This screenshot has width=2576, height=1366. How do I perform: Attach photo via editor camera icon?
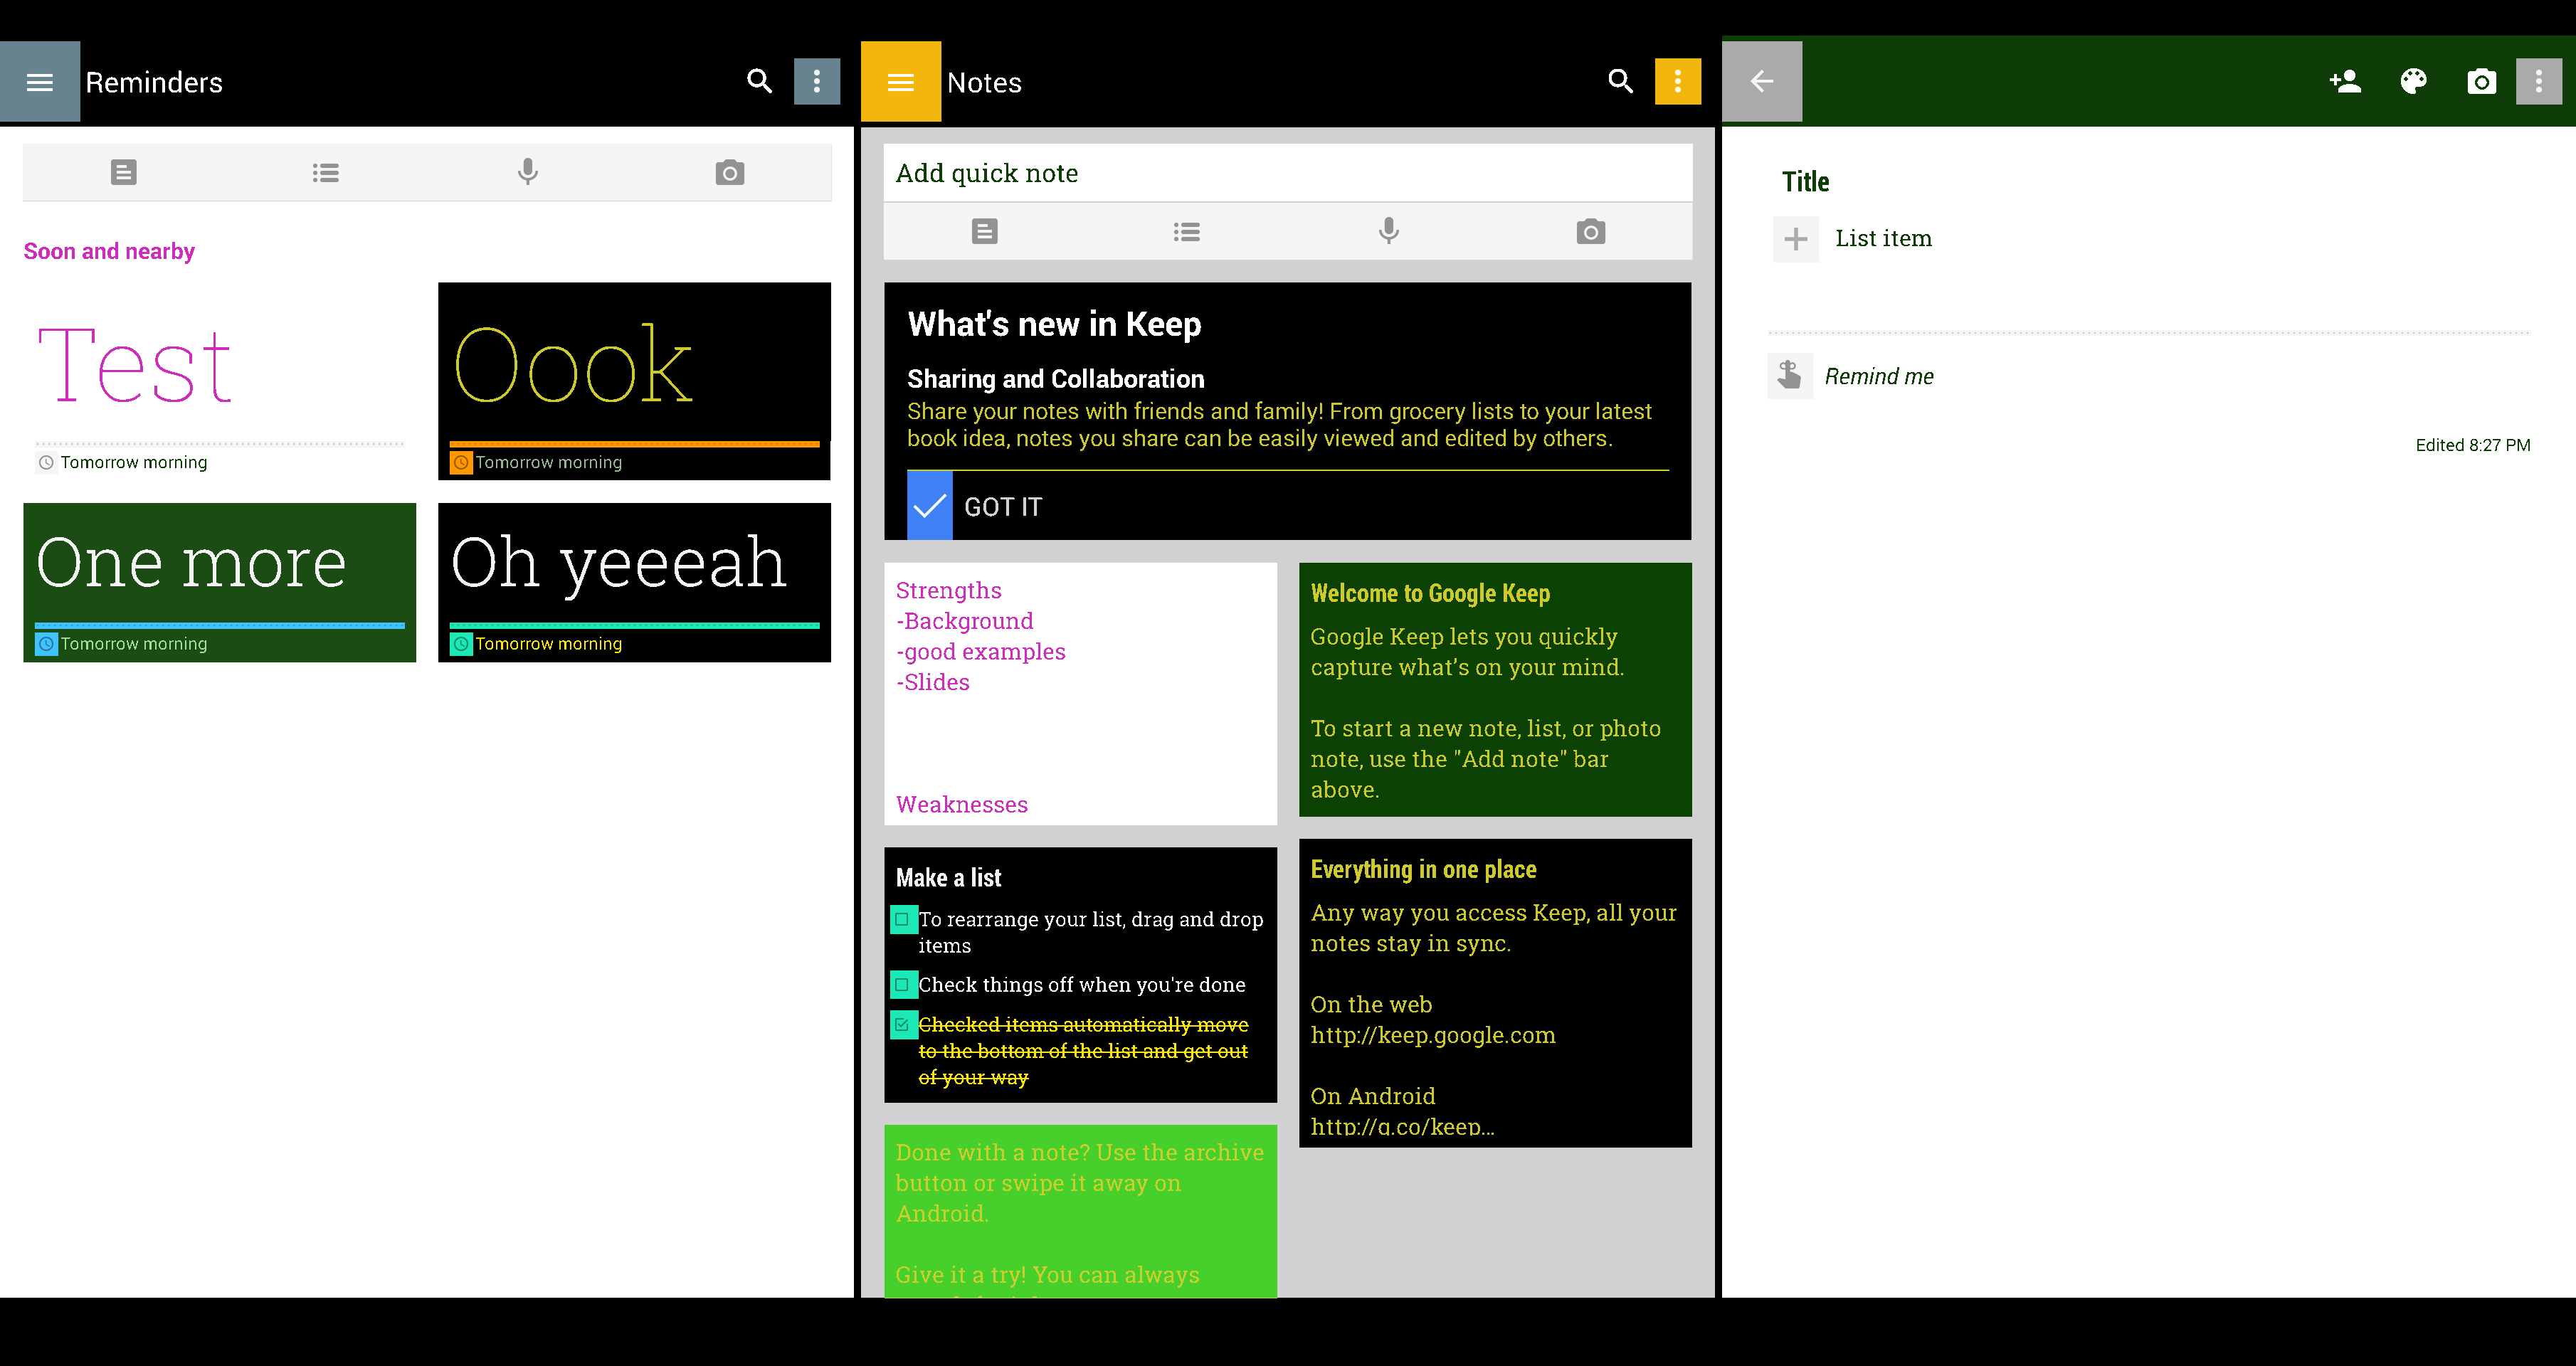tap(2482, 82)
